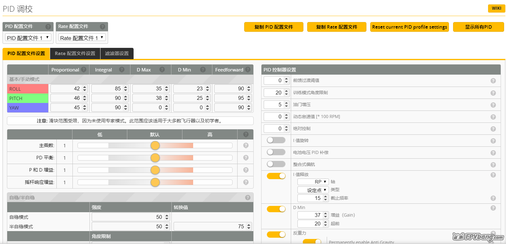Click the PD 平衡 slider handle
The image size is (506, 244).
pyautogui.click(x=155, y=158)
